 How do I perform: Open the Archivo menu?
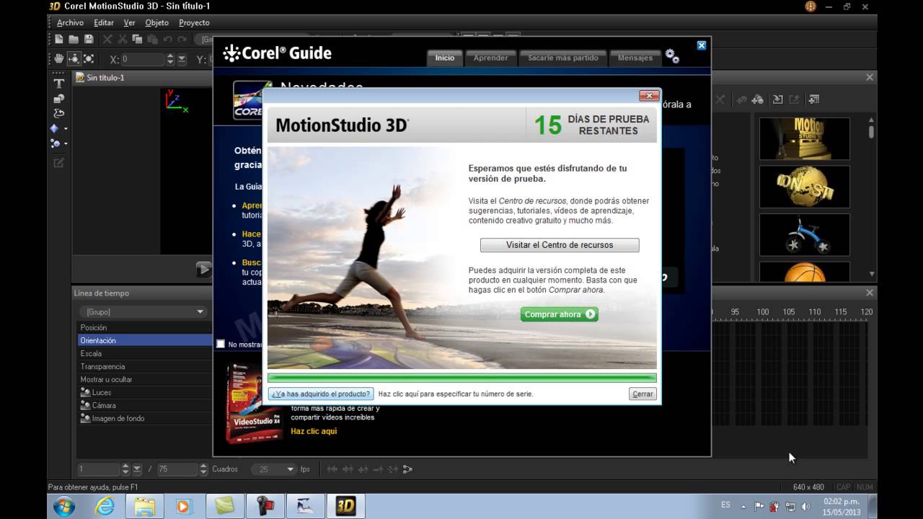click(70, 23)
